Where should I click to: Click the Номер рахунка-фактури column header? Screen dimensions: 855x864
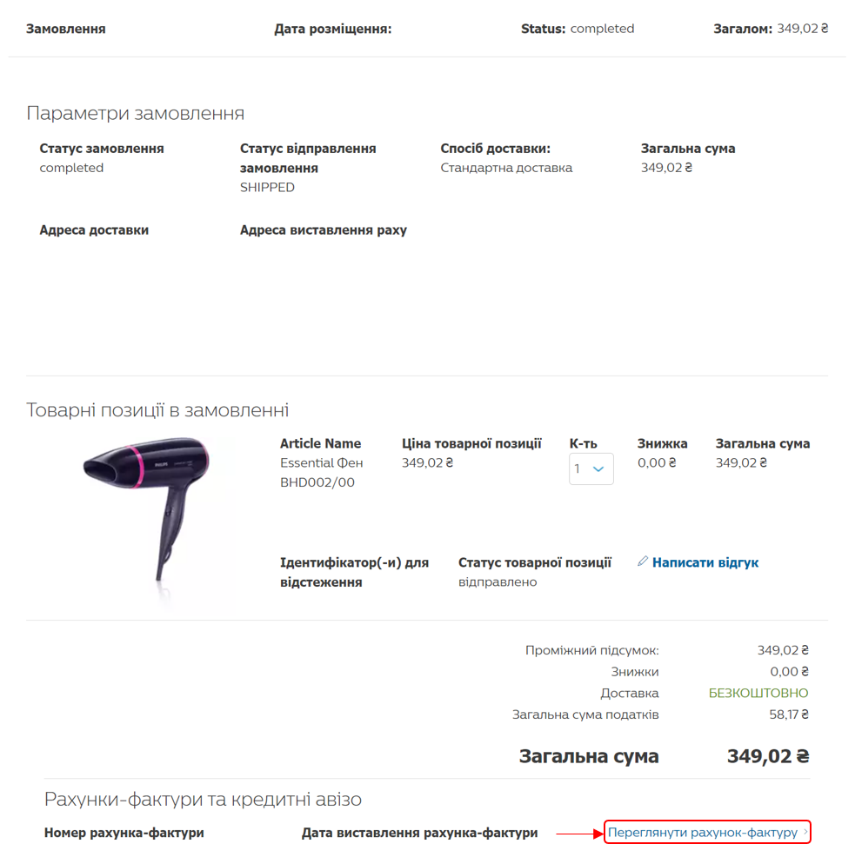(124, 833)
